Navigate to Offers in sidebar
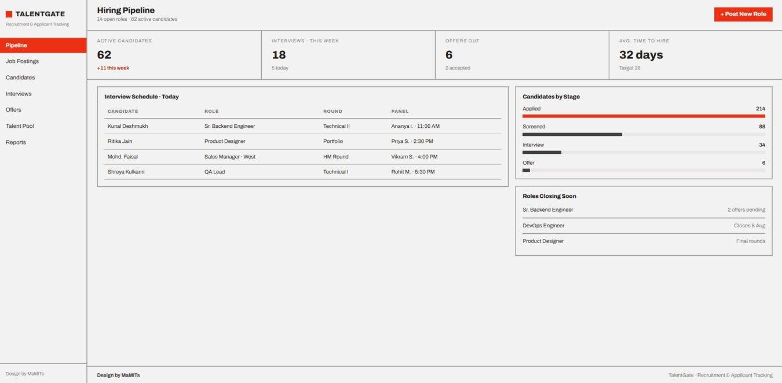The image size is (782, 383). pyautogui.click(x=43, y=110)
